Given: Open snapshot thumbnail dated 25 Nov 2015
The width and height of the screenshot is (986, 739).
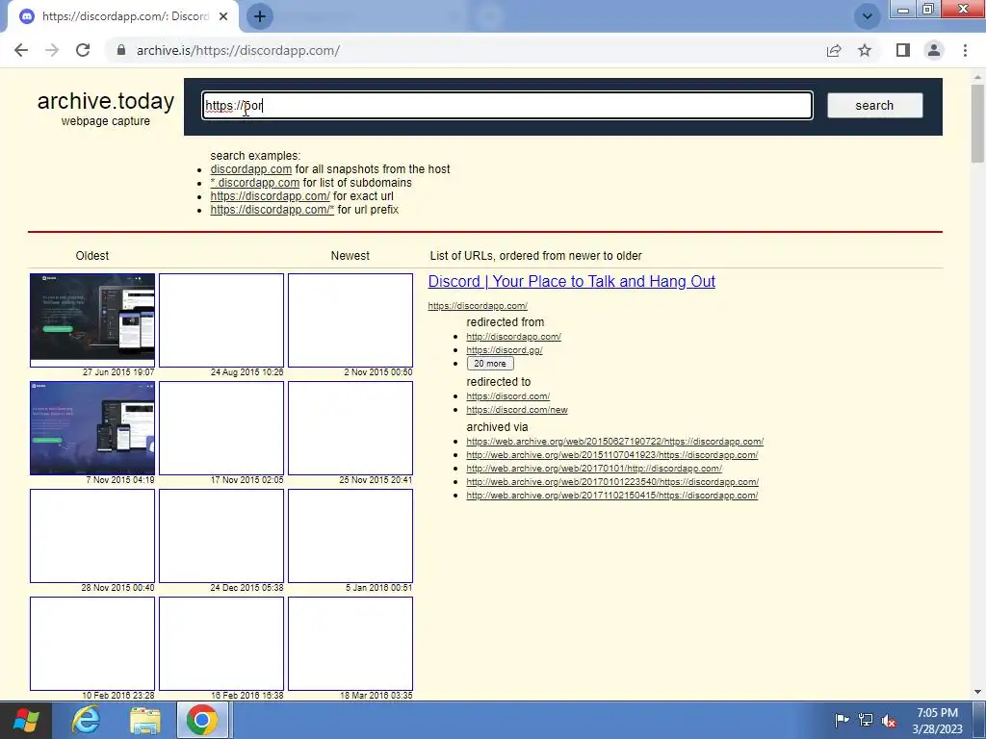Looking at the screenshot, I should 350,428.
